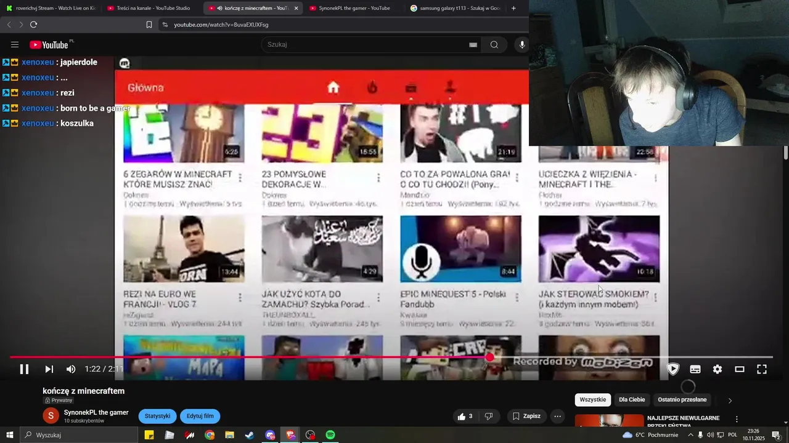Open the Save to playlist menu Zapisz

(x=527, y=417)
